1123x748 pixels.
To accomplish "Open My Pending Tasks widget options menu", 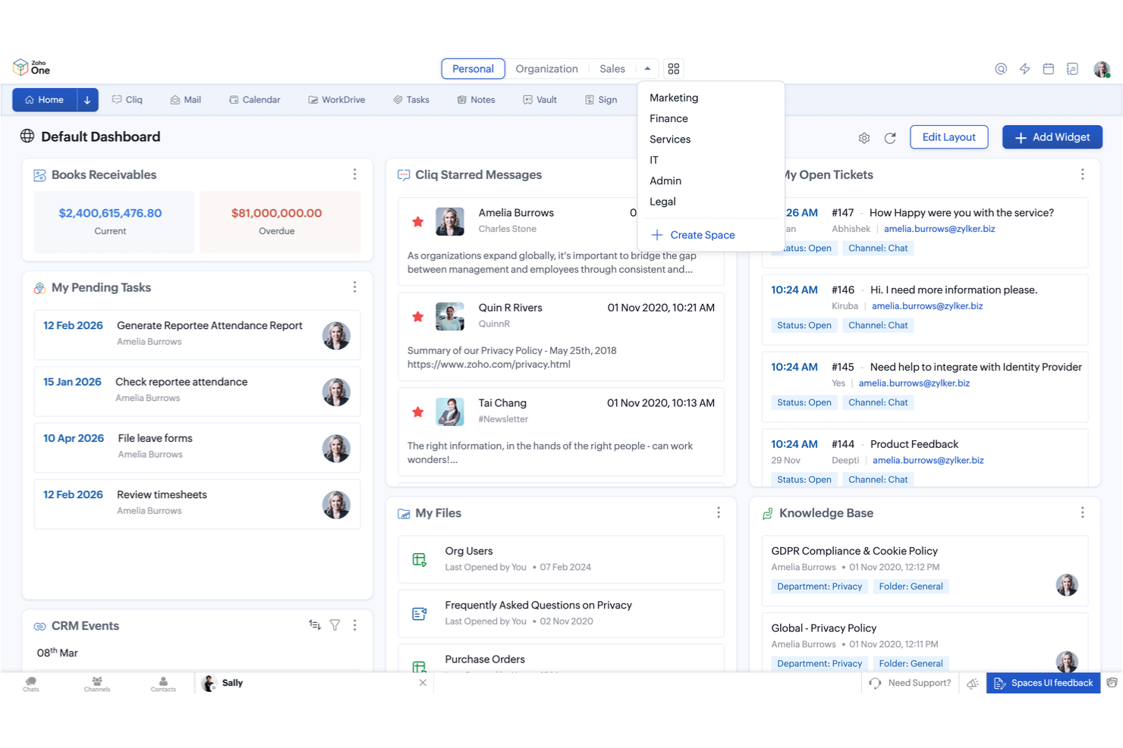I will click(x=354, y=287).
